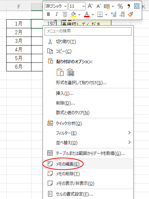149x199 pixels.
Task: Toggle メモの表示/非表示(O)
Action: tap(88, 183)
